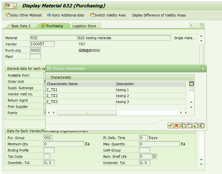Click the Tax Code field

click(47, 156)
